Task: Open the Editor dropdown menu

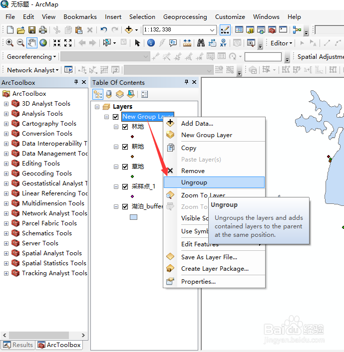Action: tap(281, 43)
